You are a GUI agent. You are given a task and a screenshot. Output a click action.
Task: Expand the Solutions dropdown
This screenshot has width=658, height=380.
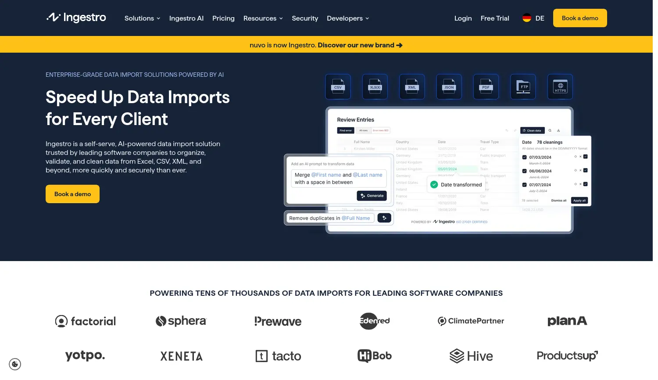pyautogui.click(x=142, y=18)
